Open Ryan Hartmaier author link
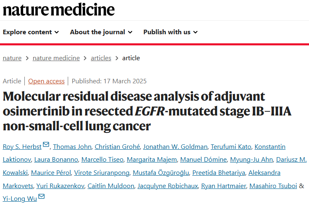 (223, 186)
